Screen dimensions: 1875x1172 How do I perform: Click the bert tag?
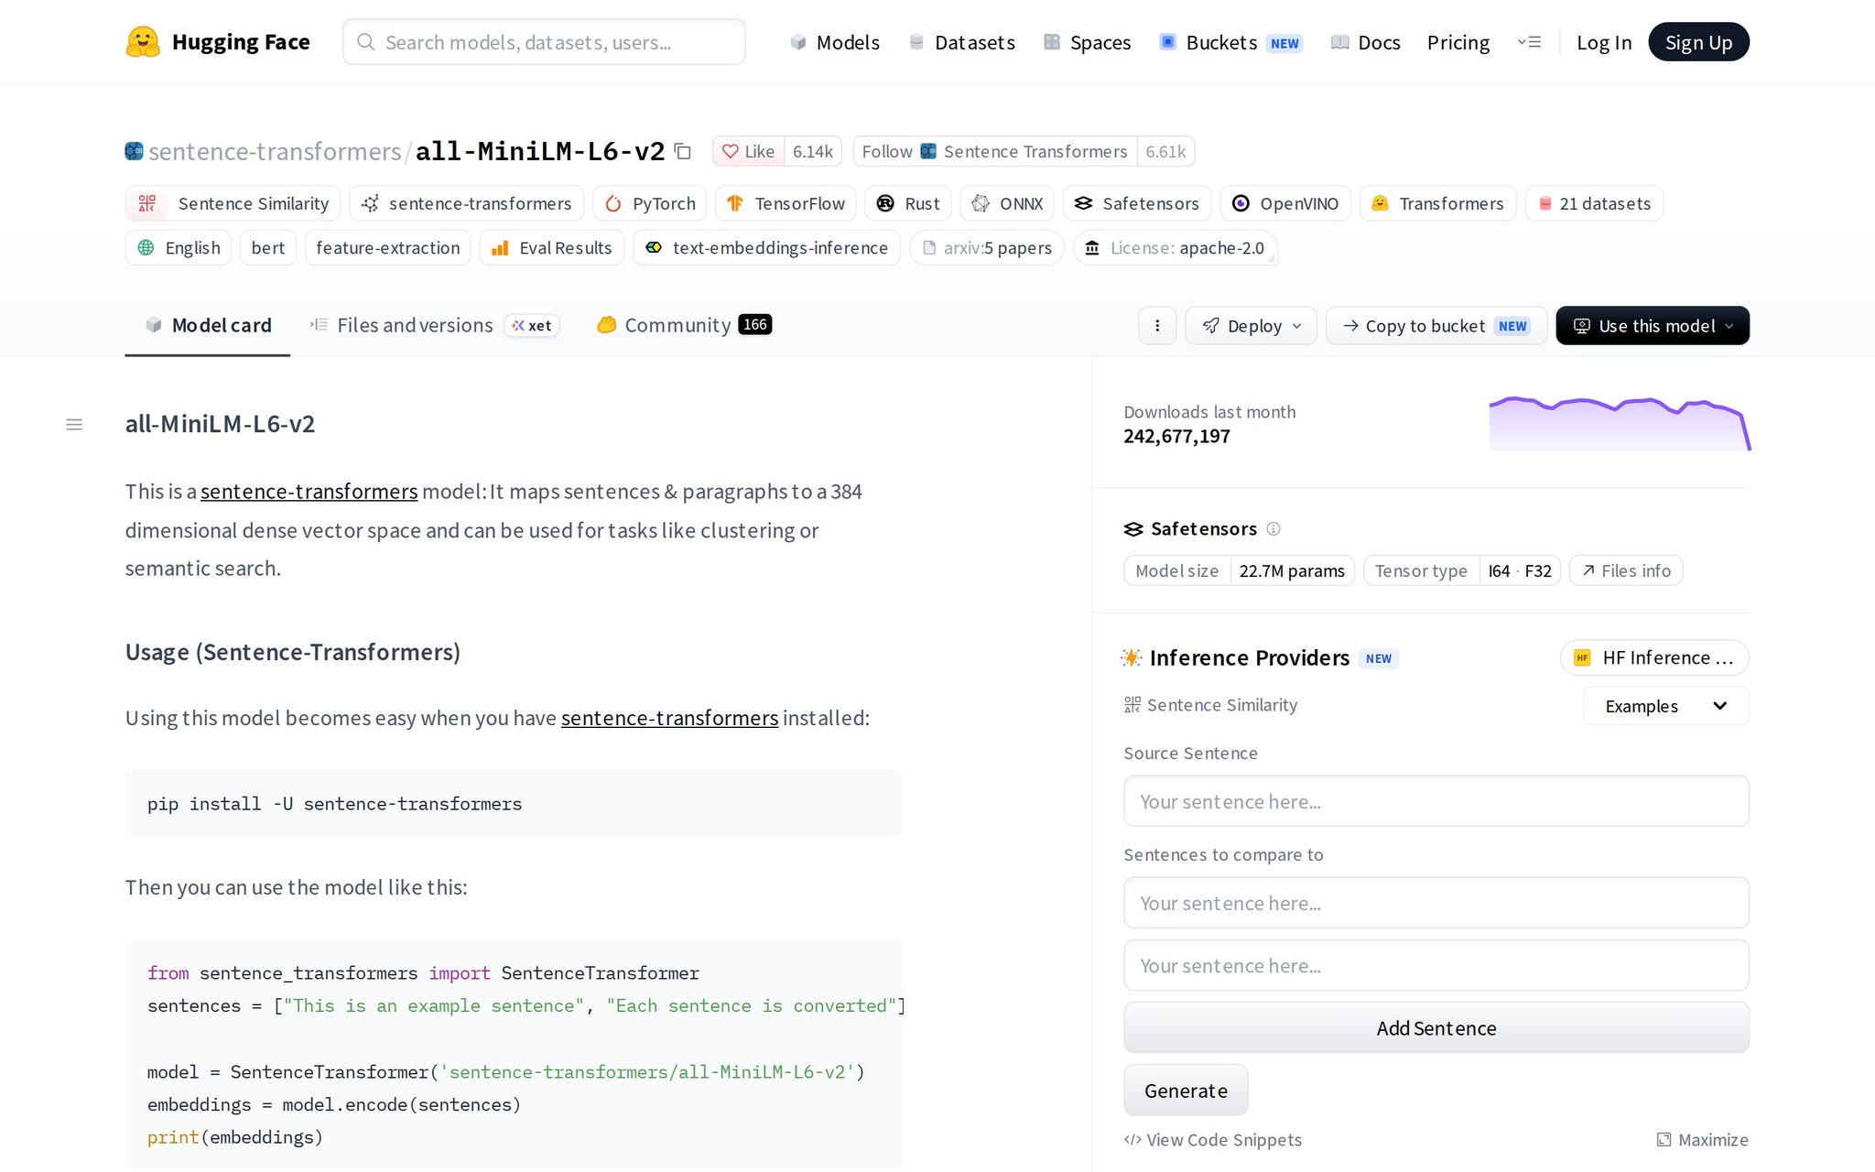click(268, 247)
